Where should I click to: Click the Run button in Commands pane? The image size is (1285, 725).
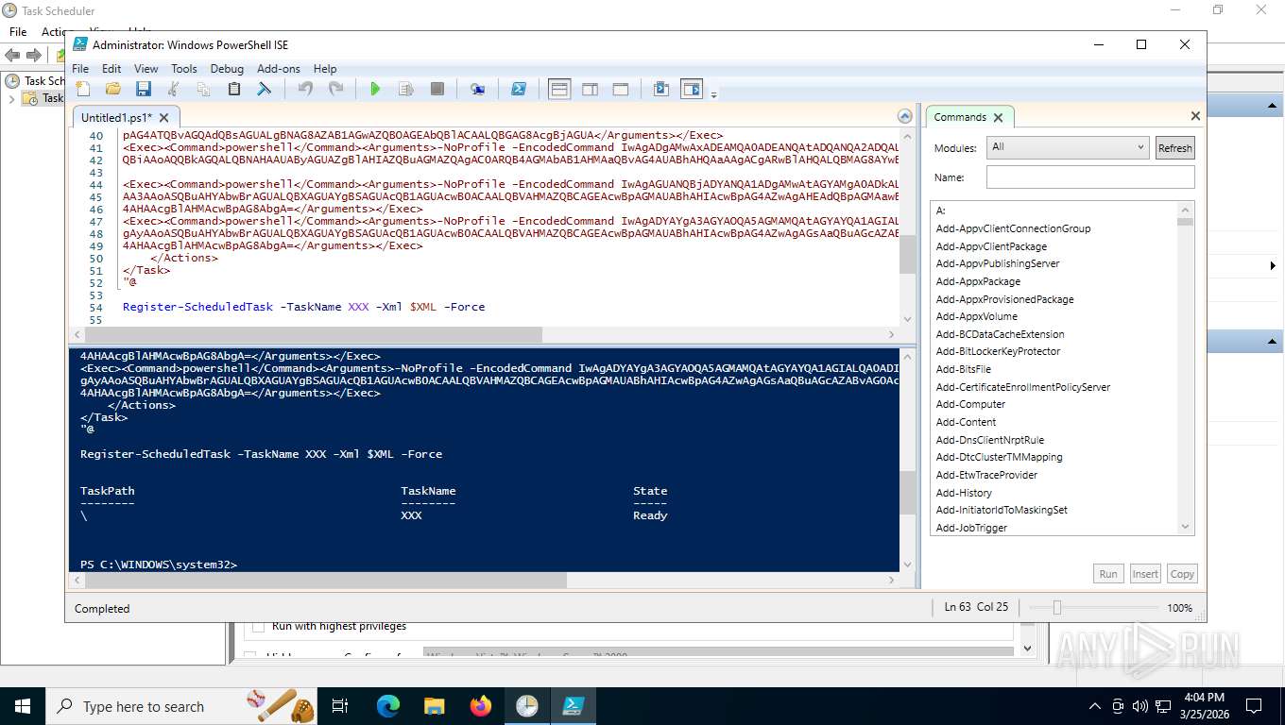(x=1108, y=574)
